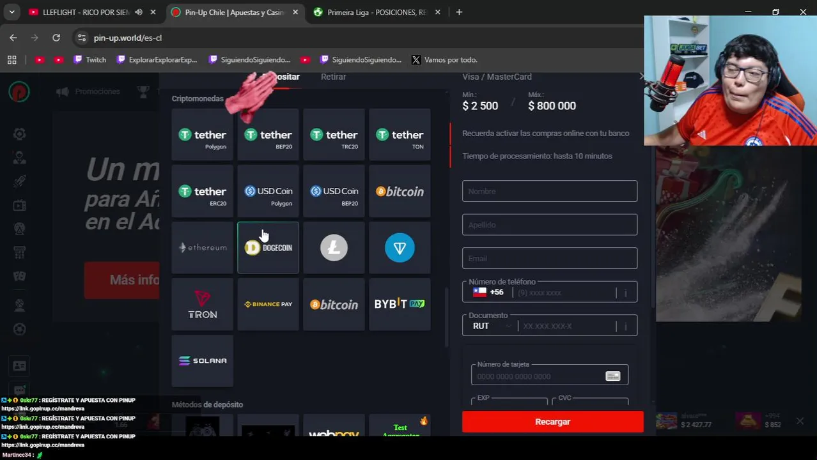Click the Nombre input field
This screenshot has width=817, height=460.
point(550,191)
